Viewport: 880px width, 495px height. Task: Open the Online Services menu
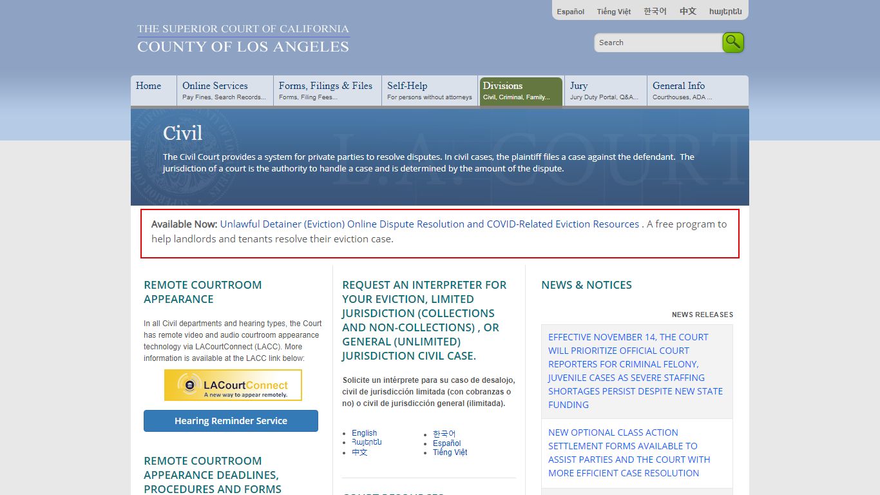224,91
